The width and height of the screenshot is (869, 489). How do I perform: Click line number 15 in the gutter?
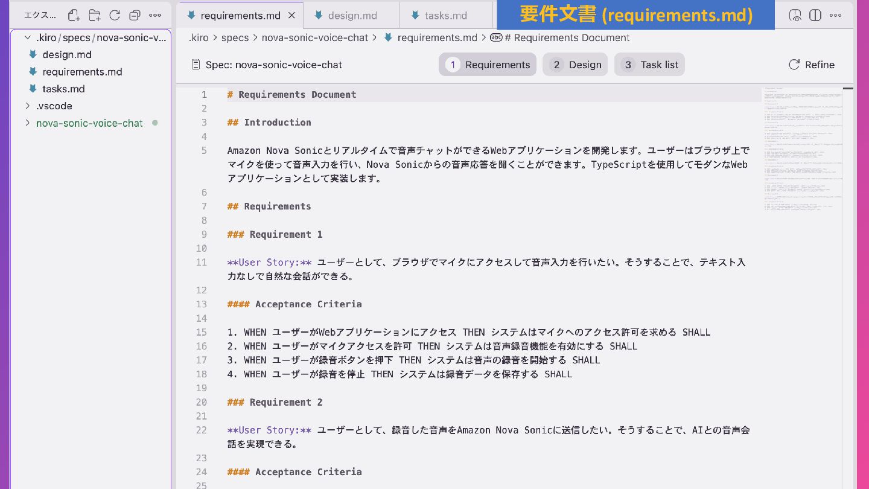click(201, 332)
